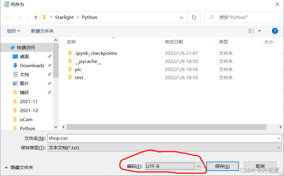The width and height of the screenshot is (284, 176).
Task: Sort files by 名称 column
Action: [71, 42]
